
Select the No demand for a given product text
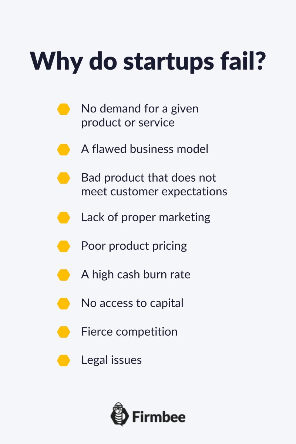click(140, 115)
